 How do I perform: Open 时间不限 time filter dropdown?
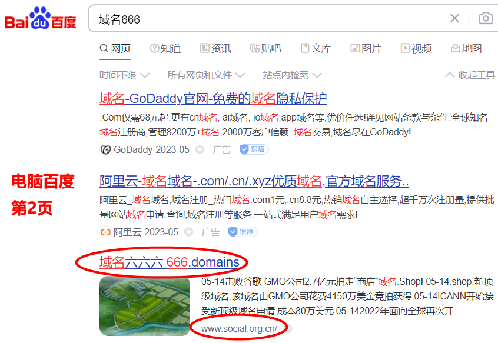click(x=124, y=75)
